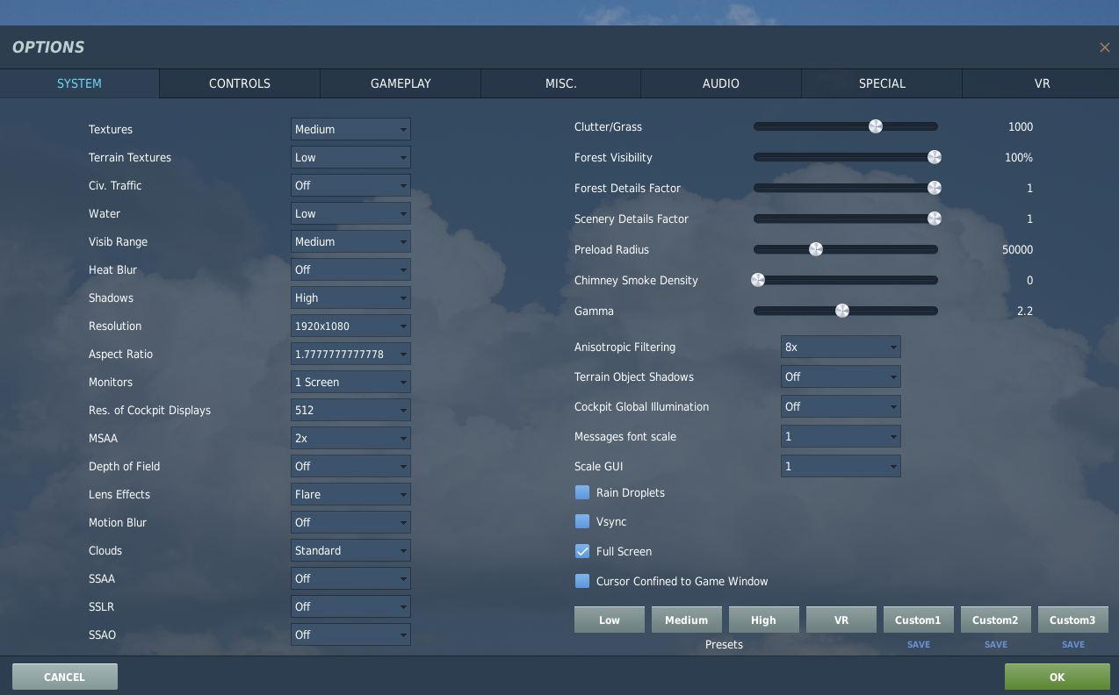Click the Clutter/Grass slider handle
The image size is (1119, 695).
point(875,126)
